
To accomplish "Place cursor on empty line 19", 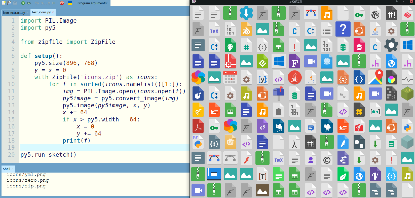I will [101, 148].
